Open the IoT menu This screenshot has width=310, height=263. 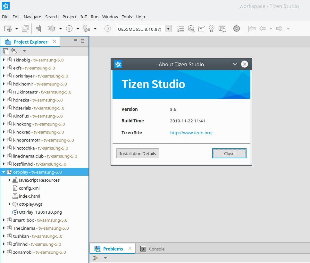84,17
